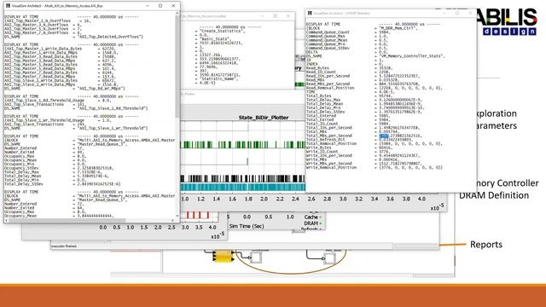Click the 'Occupancy_StDev' row of Master_Read_Queue_3
546x307 pixels.
tap(59, 168)
